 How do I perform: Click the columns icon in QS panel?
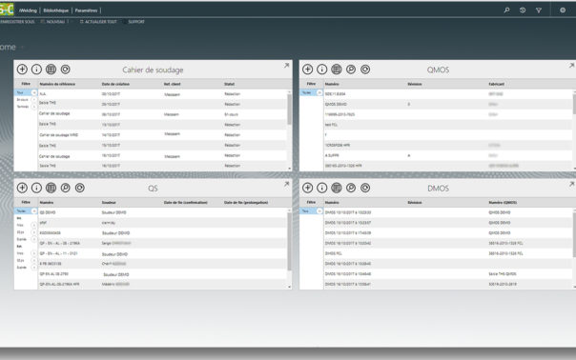pyautogui.click(x=51, y=188)
